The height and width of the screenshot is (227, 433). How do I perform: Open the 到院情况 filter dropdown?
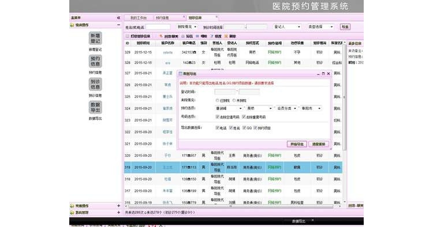tap(187, 27)
